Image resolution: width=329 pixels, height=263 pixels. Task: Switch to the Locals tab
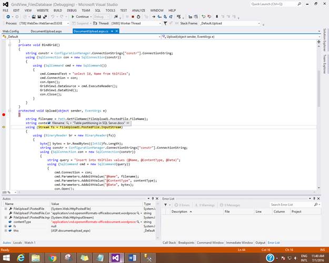pyautogui.click(x=17, y=242)
